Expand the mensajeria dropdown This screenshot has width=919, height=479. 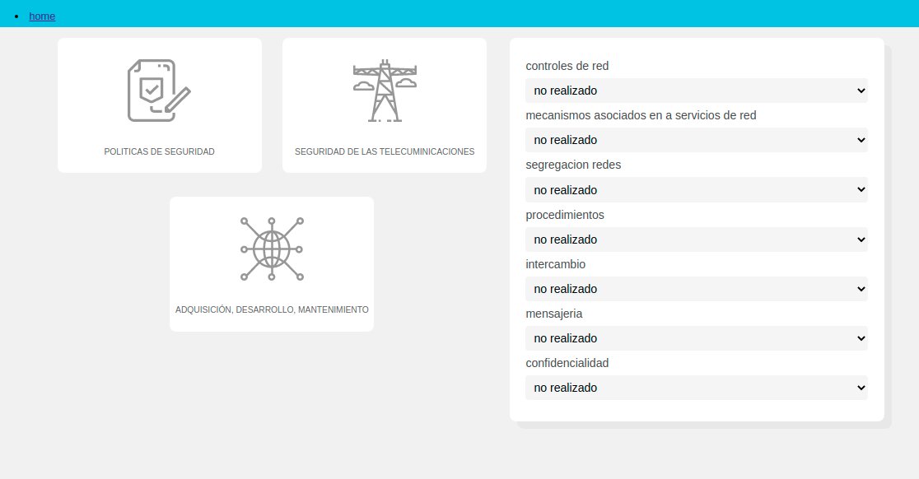pyautogui.click(x=696, y=338)
